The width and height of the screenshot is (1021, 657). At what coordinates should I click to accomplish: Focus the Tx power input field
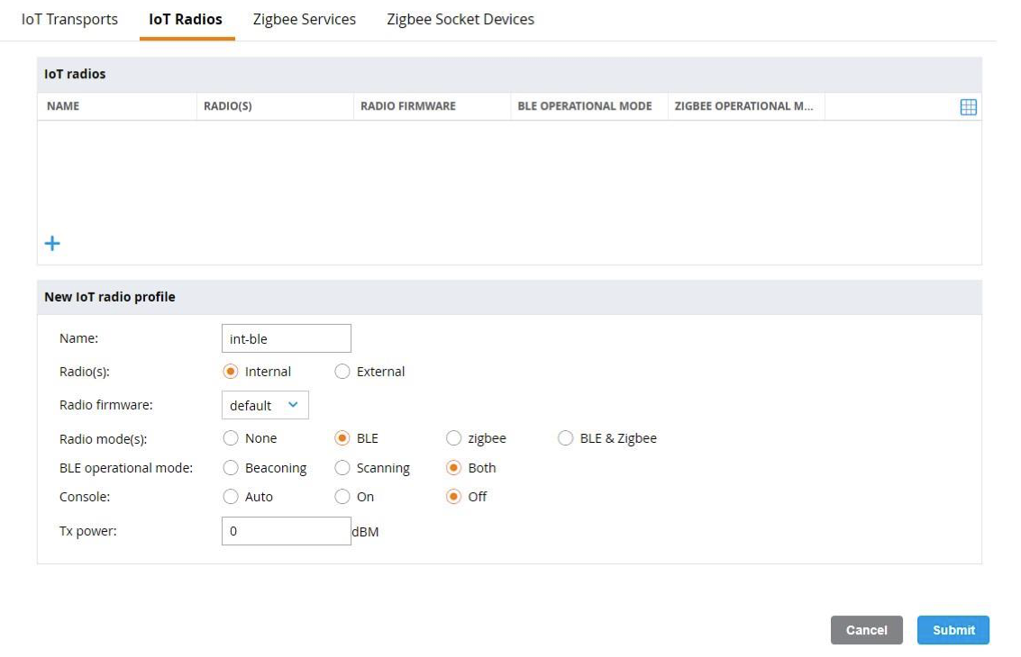[x=286, y=531]
